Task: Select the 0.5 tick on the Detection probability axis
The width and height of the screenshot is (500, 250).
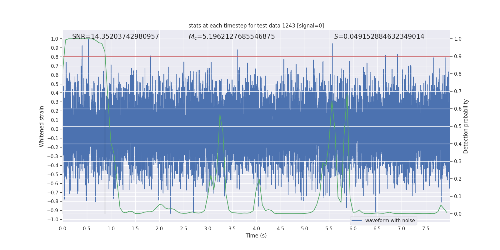Action: coord(458,126)
